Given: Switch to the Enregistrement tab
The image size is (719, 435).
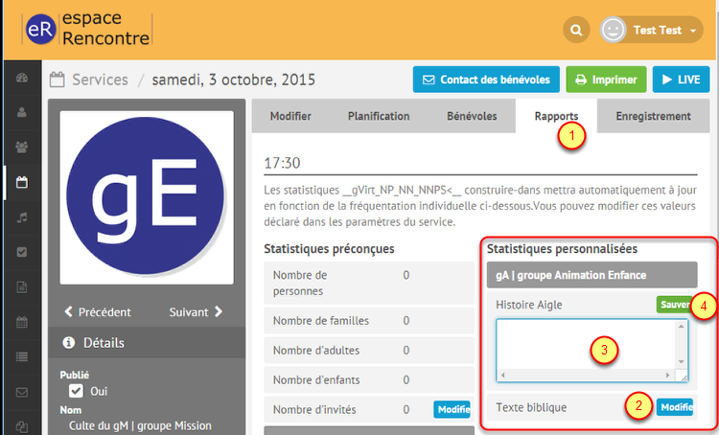Looking at the screenshot, I should (653, 117).
